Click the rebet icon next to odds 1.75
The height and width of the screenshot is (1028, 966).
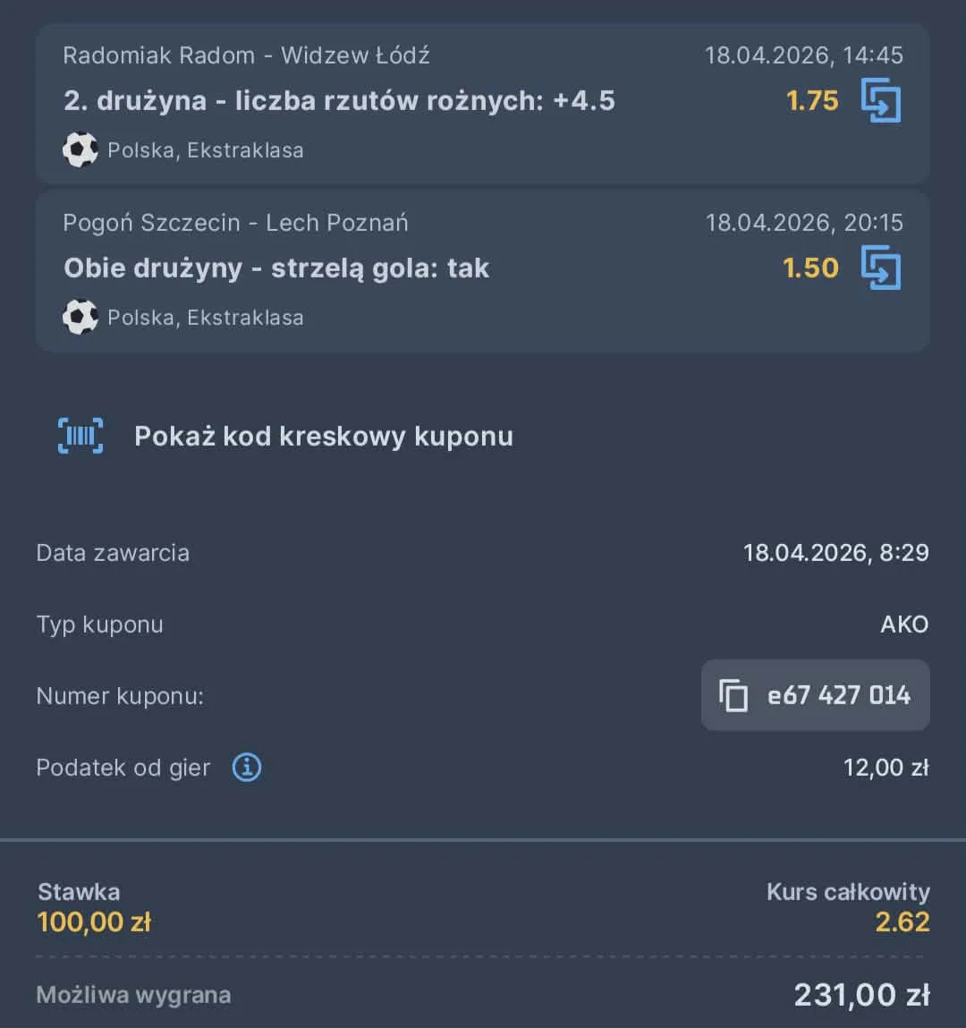(882, 101)
